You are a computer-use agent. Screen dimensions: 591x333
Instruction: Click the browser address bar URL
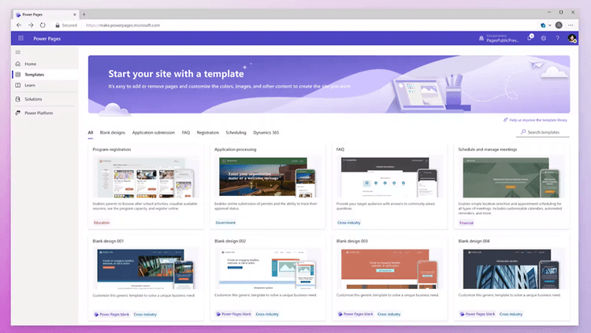pos(123,25)
